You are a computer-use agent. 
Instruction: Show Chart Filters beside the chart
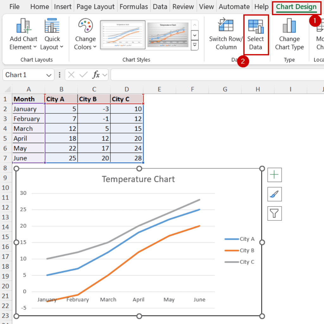(274, 213)
